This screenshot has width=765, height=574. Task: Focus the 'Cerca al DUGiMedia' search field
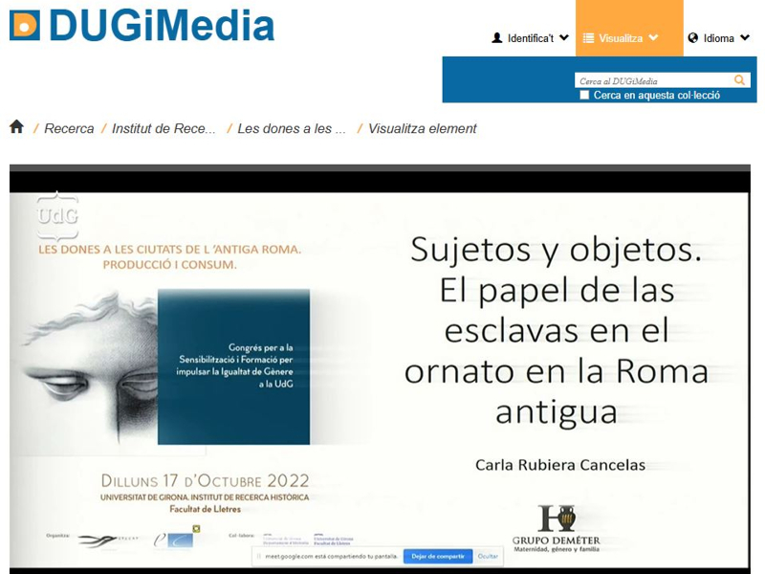tap(654, 81)
